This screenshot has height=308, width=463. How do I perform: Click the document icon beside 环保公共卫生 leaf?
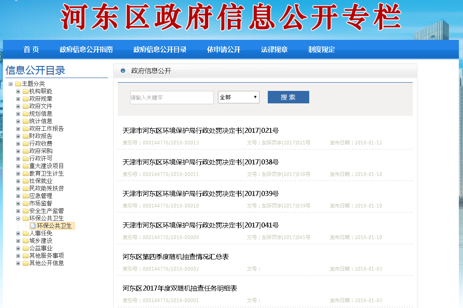[x=33, y=226]
